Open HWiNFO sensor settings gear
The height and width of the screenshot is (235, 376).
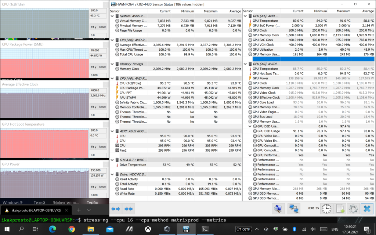354,209
